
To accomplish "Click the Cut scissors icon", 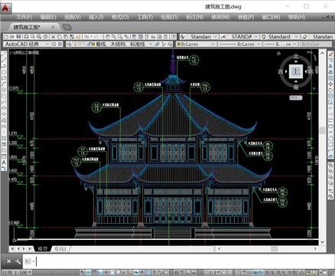I will pyautogui.click(x=53, y=37).
